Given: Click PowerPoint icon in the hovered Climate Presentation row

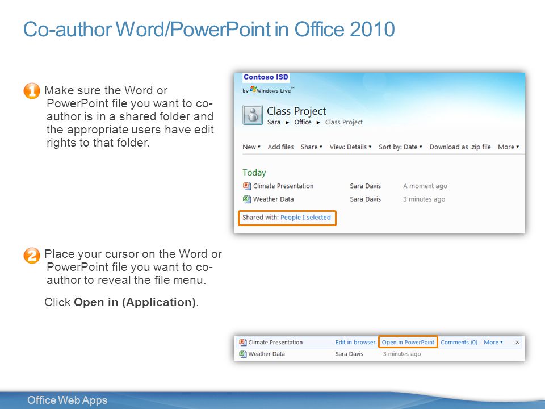Looking at the screenshot, I should pos(242,342).
